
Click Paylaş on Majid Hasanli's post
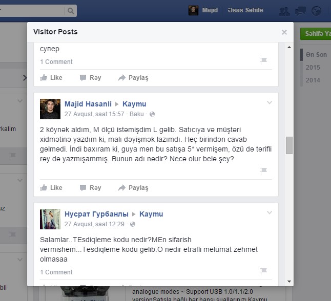(133, 188)
